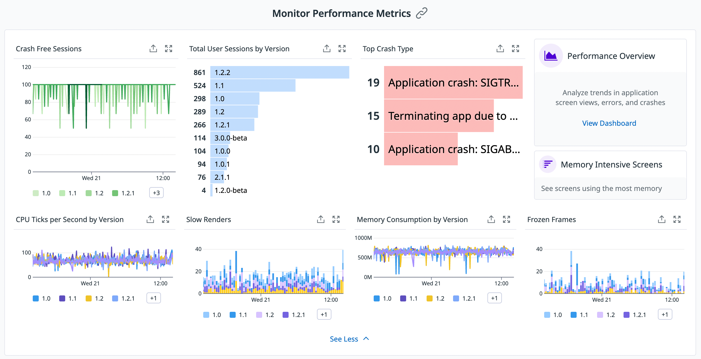701x359 pixels.
Task: Select the SIGTRAP application crash entry
Action: [453, 82]
